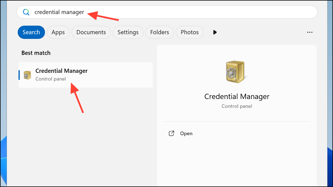
Task: Switch to the Settings filter tab
Action: point(128,32)
